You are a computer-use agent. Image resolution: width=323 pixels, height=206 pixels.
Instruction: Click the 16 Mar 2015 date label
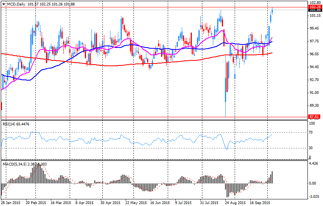[x=61, y=203]
